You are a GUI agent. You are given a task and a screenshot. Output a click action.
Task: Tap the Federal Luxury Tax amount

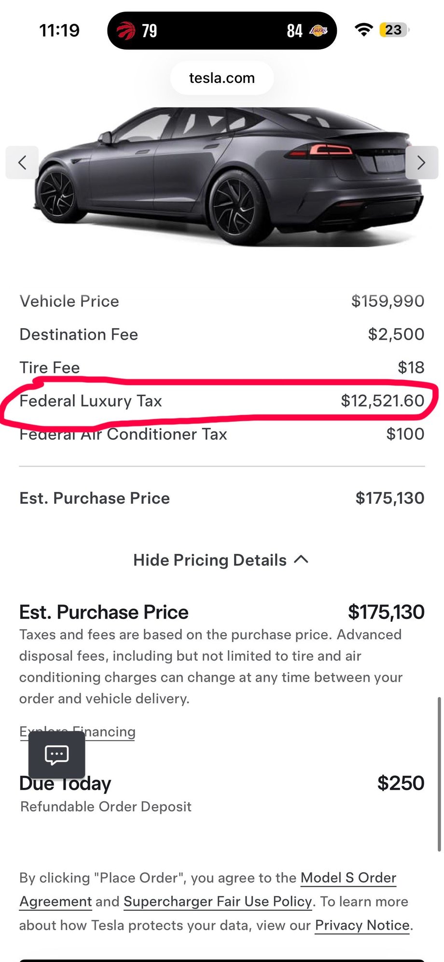point(382,401)
